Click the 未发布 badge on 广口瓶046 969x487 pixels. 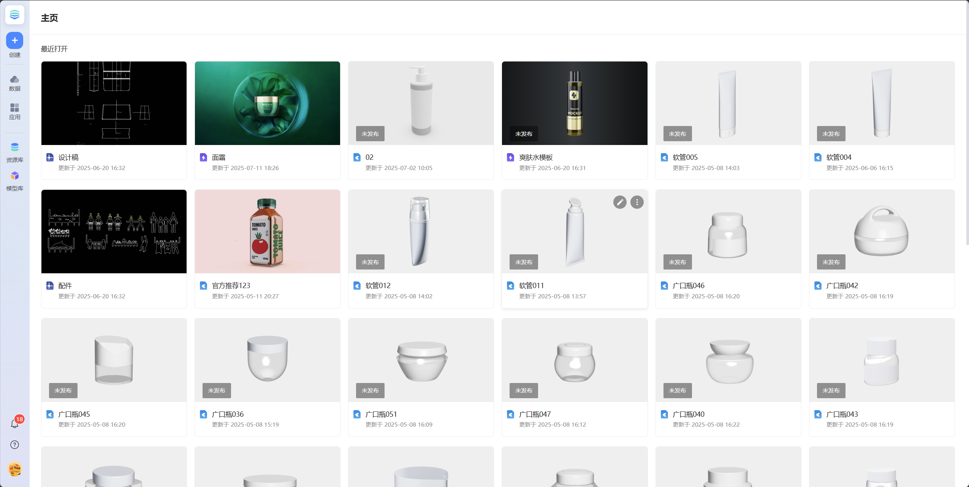tap(678, 262)
